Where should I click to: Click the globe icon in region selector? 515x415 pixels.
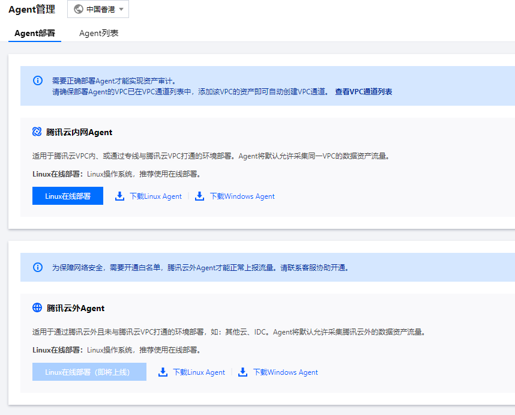click(x=79, y=9)
